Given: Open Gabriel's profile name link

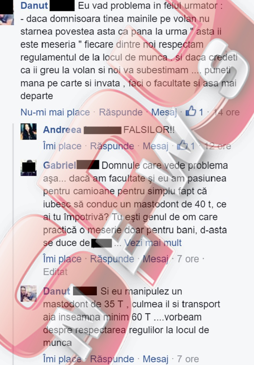Looking at the screenshot, I should click(x=60, y=166).
